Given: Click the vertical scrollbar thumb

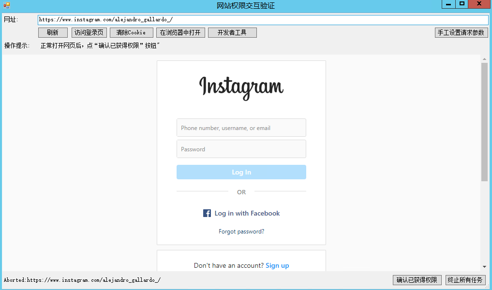Looking at the screenshot, I should coord(484,122).
